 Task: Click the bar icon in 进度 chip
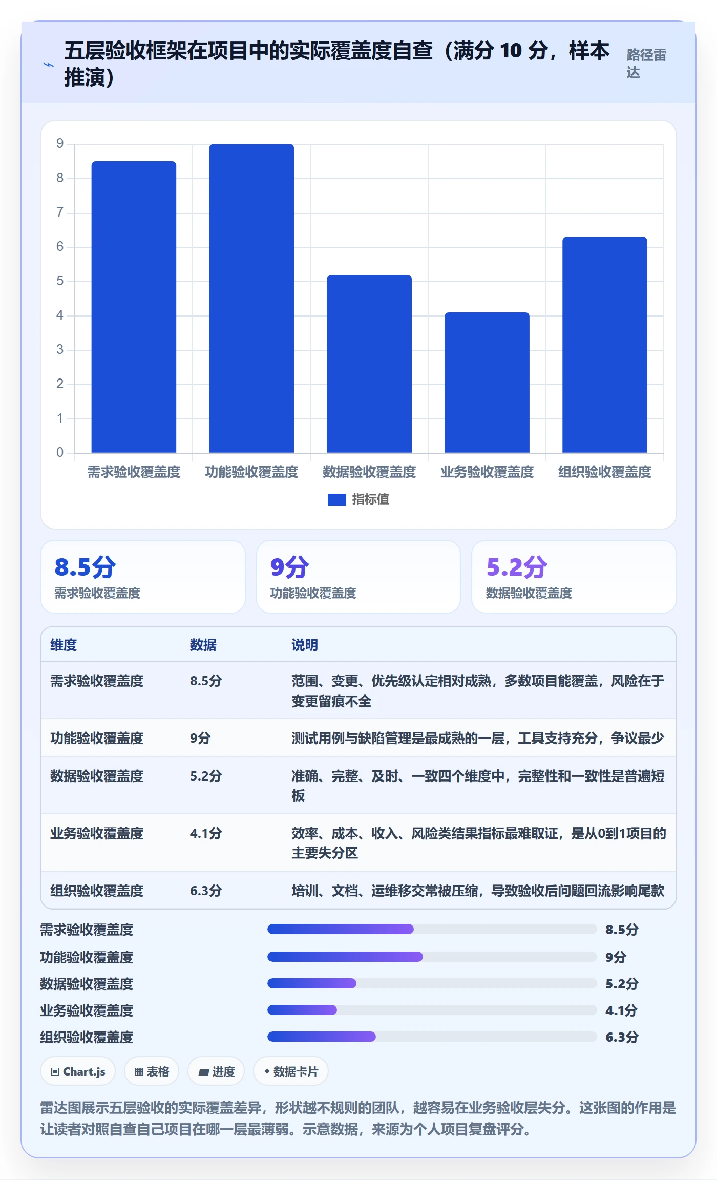tap(204, 1072)
